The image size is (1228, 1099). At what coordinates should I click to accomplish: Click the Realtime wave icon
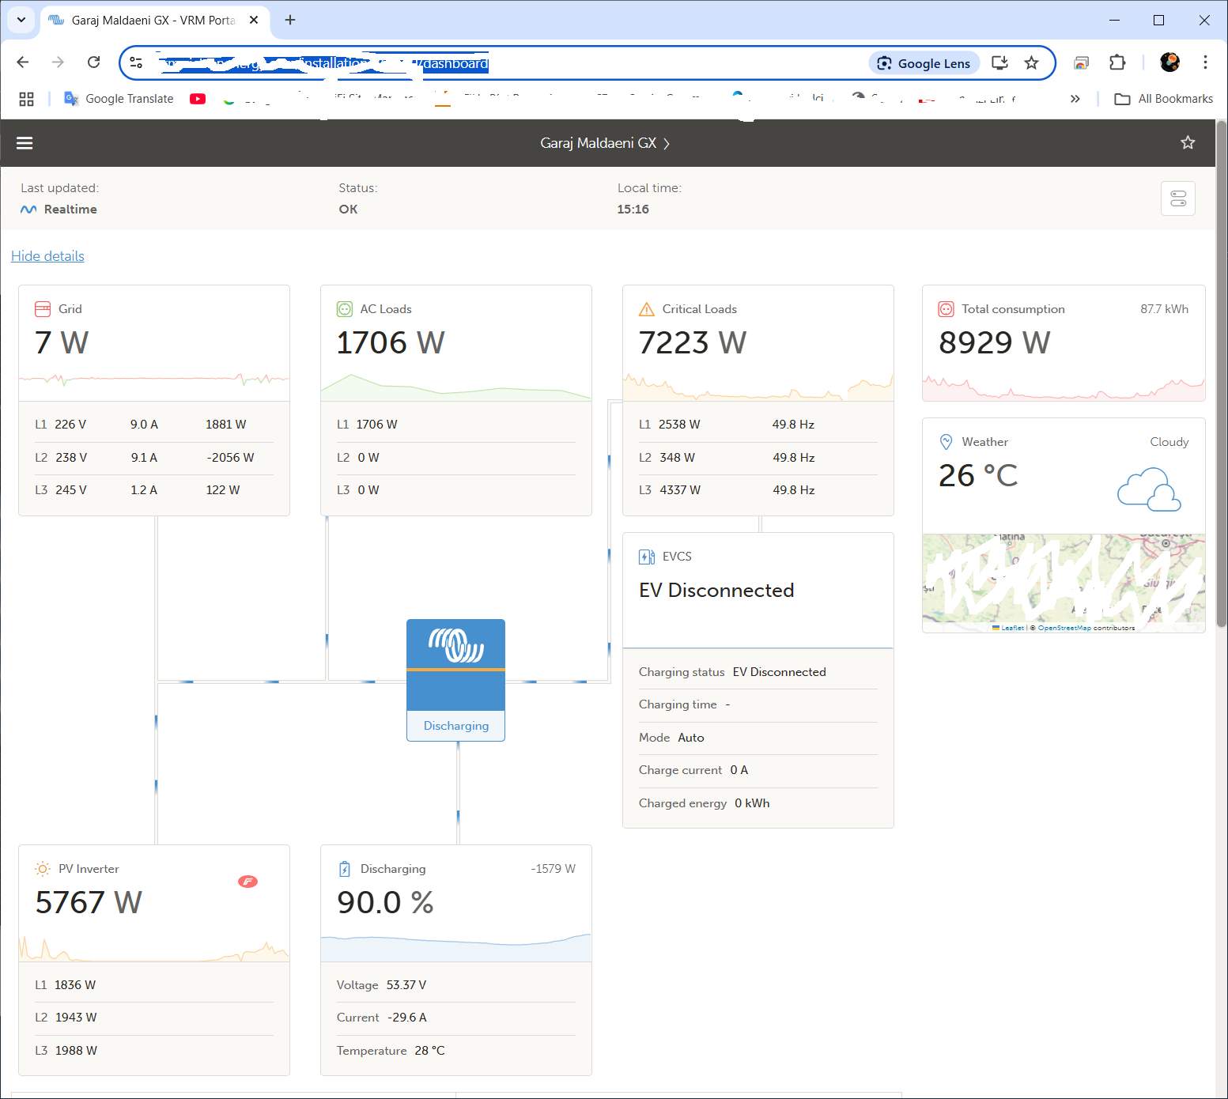coord(28,210)
